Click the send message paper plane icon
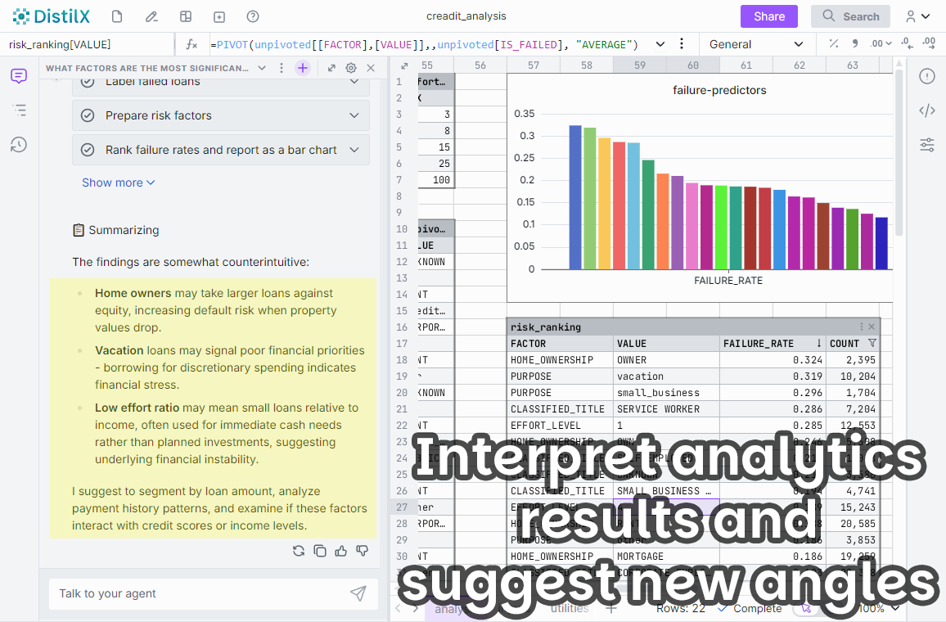The image size is (946, 622). [x=358, y=593]
